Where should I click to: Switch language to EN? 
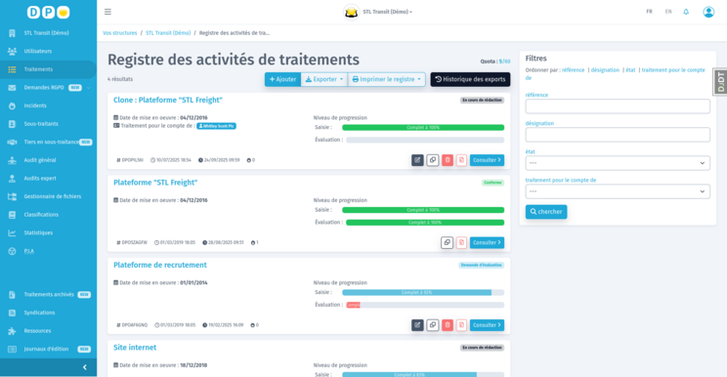[x=668, y=12]
